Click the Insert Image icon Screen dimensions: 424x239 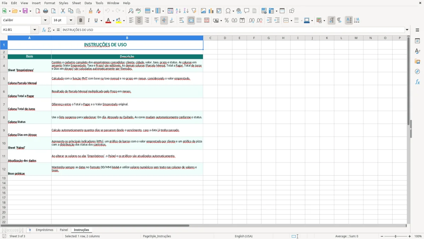pos(204,11)
